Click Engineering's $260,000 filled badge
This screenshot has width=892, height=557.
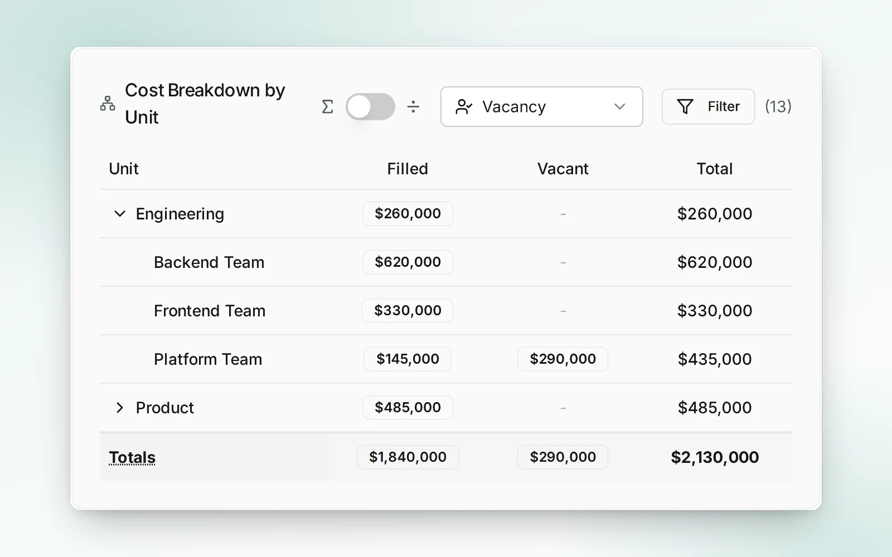click(408, 213)
